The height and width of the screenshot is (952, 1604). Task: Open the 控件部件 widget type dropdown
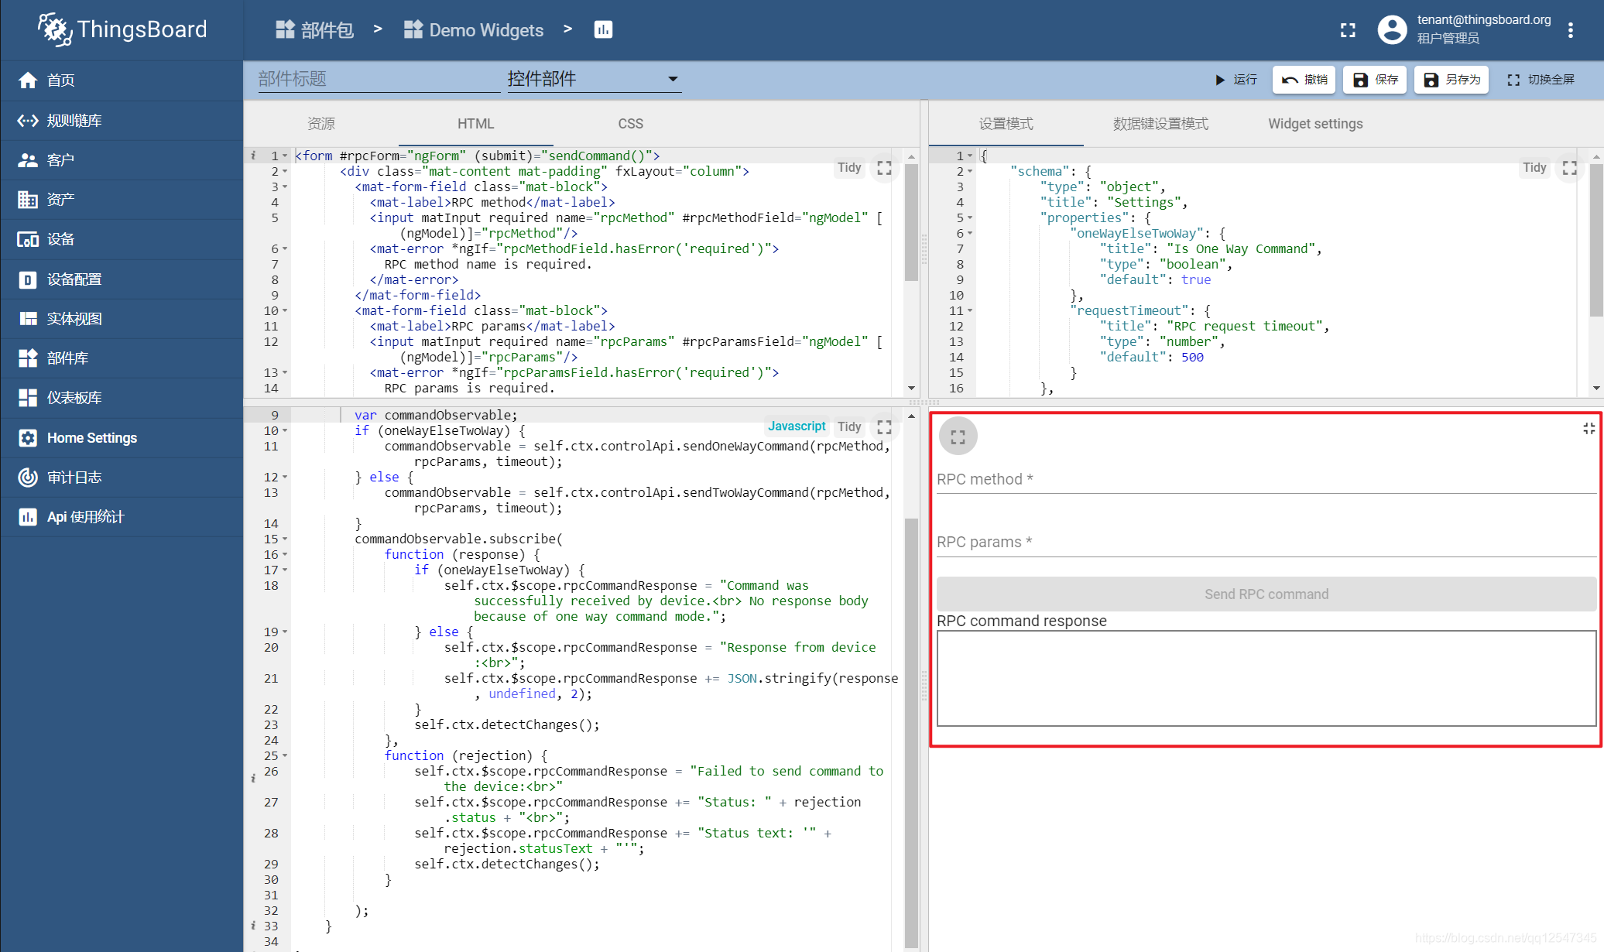pyautogui.click(x=593, y=79)
